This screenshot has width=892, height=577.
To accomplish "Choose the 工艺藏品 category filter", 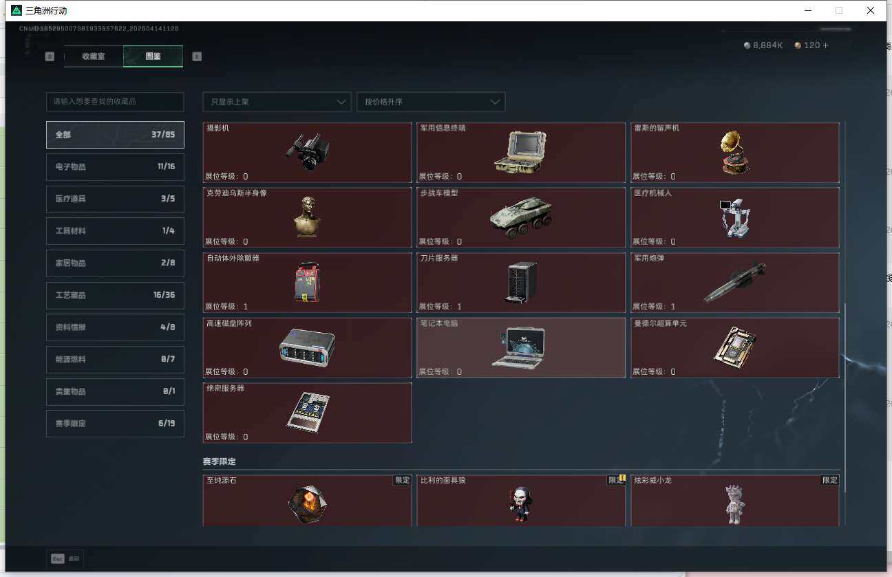I will 115,295.
